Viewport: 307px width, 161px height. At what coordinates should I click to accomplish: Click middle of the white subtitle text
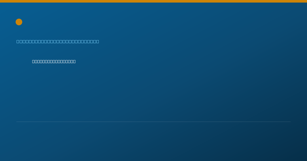pos(54,61)
